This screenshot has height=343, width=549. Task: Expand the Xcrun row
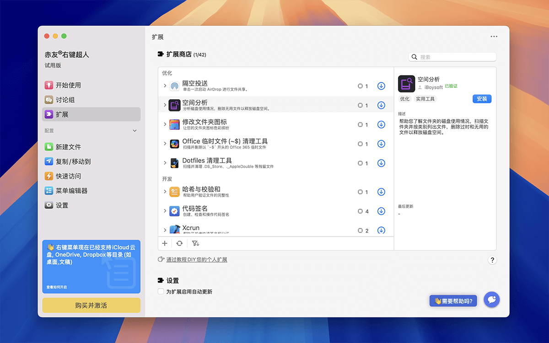[x=165, y=230]
